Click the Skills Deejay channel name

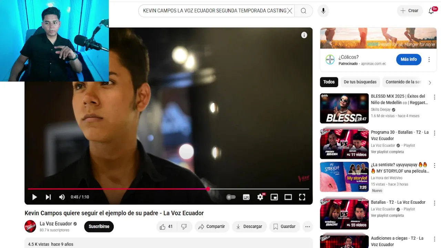point(380,110)
